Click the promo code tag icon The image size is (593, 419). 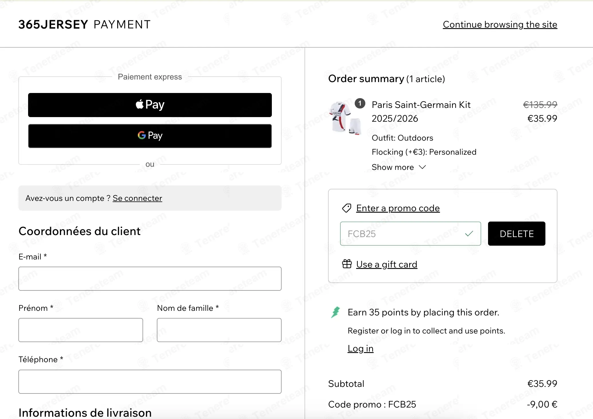pyautogui.click(x=347, y=208)
